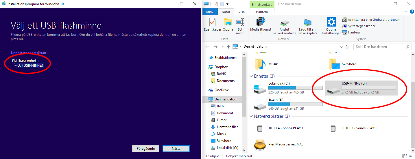This screenshot has width=415, height=159.
Task: Select Documents in the navigation pane
Action: [x=223, y=81]
